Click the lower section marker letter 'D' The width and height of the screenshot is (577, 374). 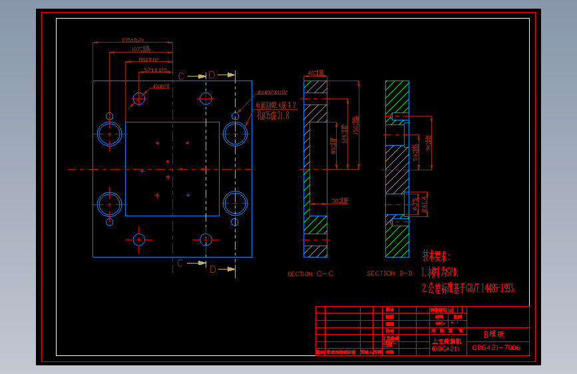point(213,270)
